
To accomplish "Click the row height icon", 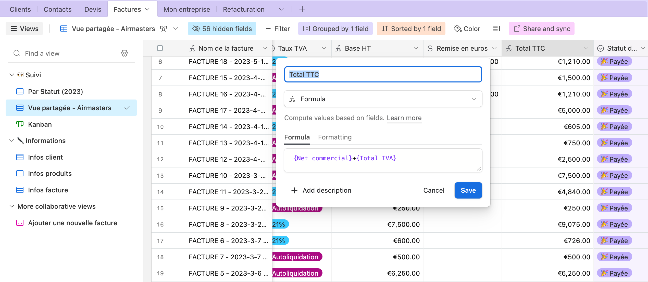I will 496,29.
